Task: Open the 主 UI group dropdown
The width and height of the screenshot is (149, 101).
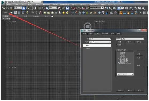Action: click(x=100, y=39)
